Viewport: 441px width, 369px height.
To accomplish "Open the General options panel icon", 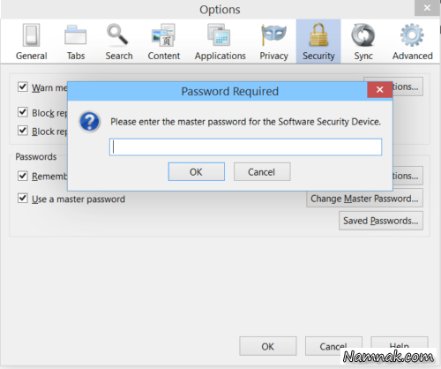I will coord(31,35).
